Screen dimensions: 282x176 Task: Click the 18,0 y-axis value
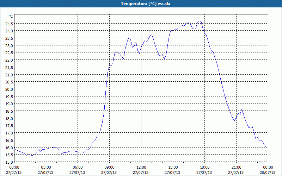pos(9,119)
